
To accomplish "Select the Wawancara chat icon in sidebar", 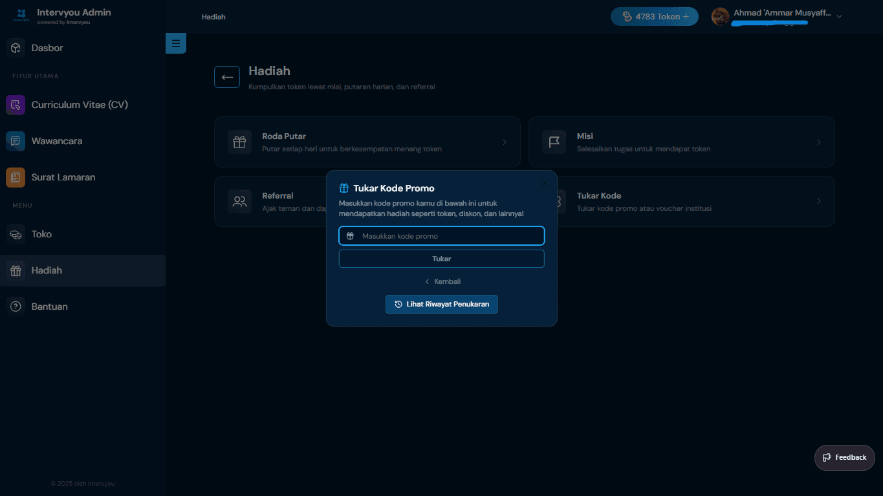I will (16, 141).
